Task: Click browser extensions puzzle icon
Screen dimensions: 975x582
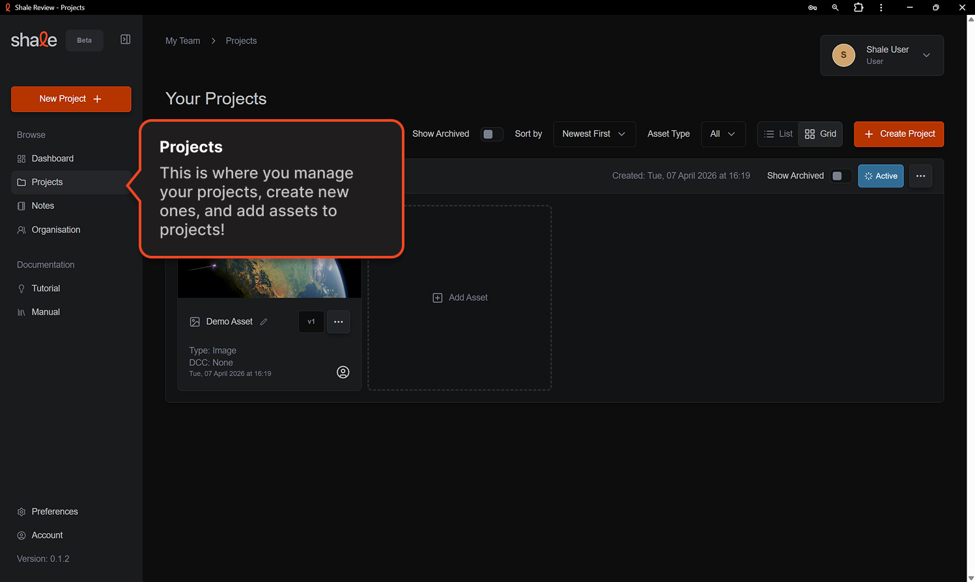Action: click(858, 7)
